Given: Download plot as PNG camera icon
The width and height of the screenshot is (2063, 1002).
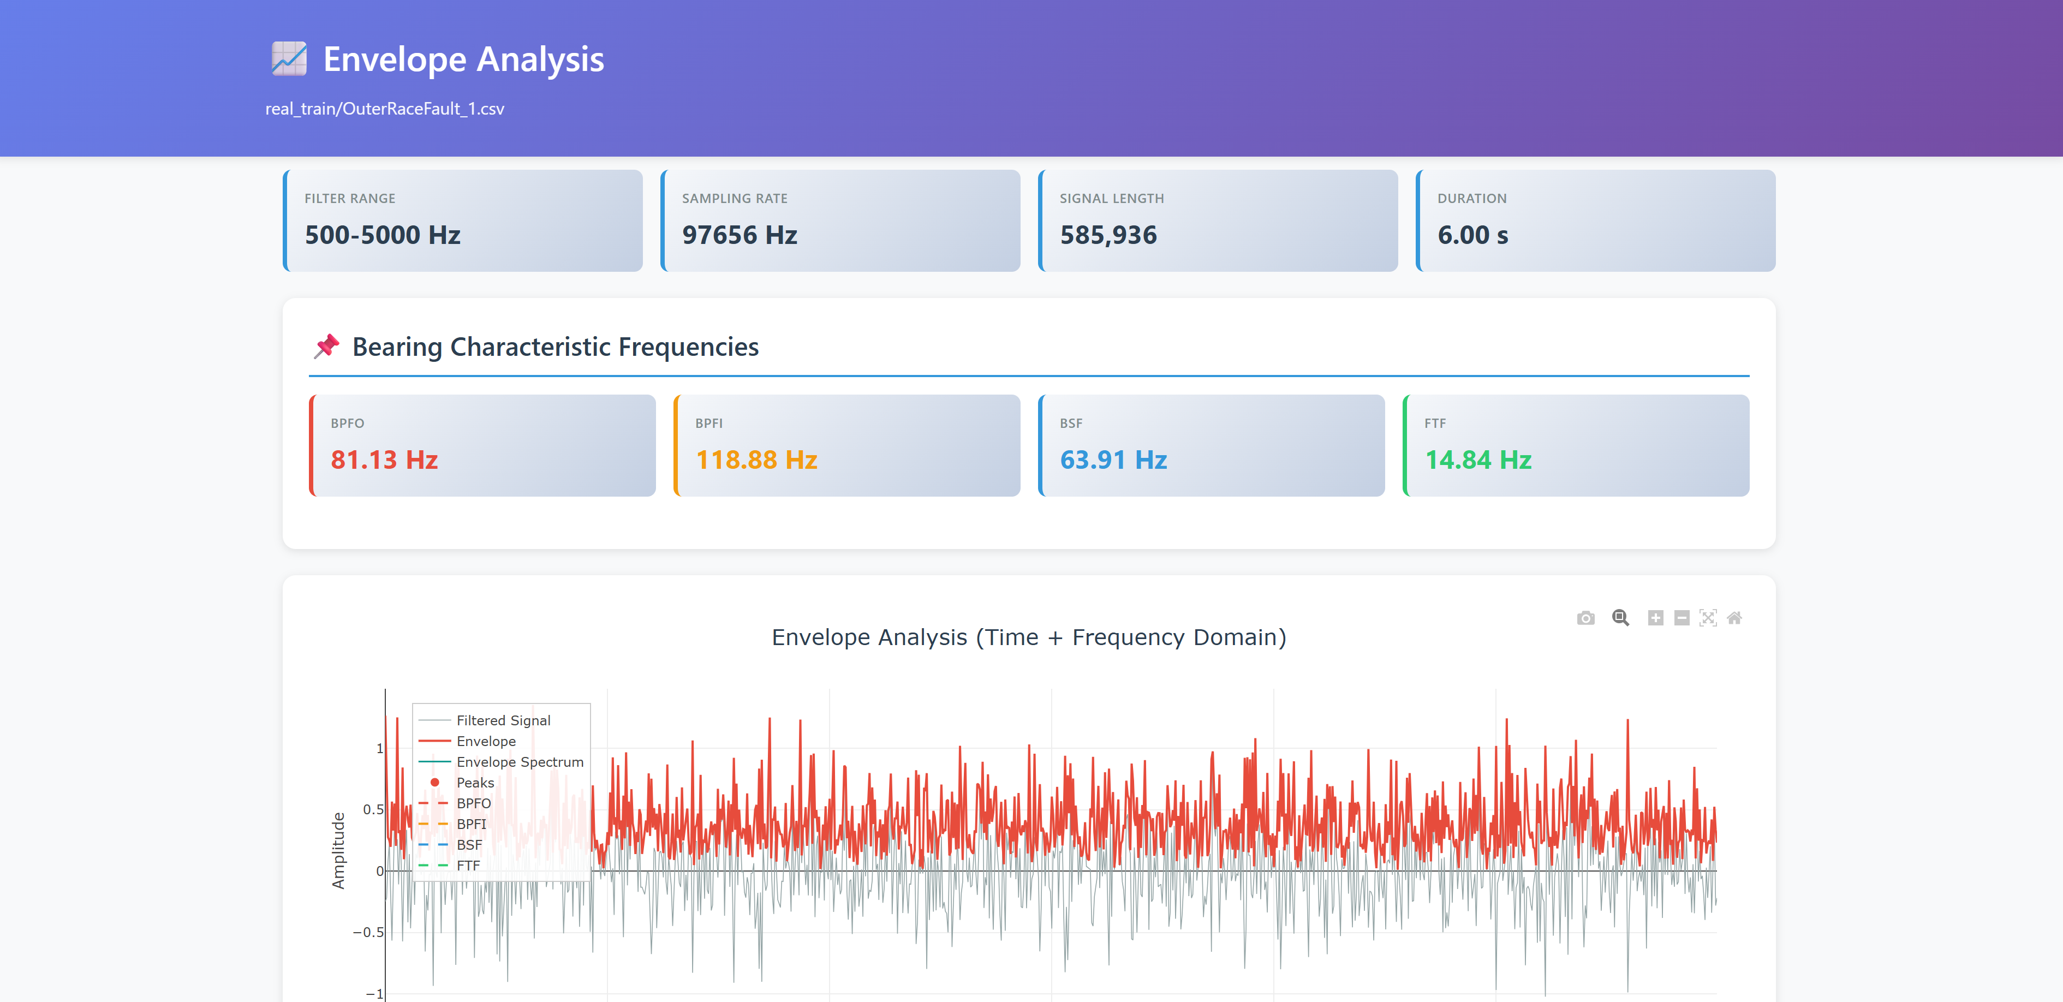Looking at the screenshot, I should (x=1585, y=618).
